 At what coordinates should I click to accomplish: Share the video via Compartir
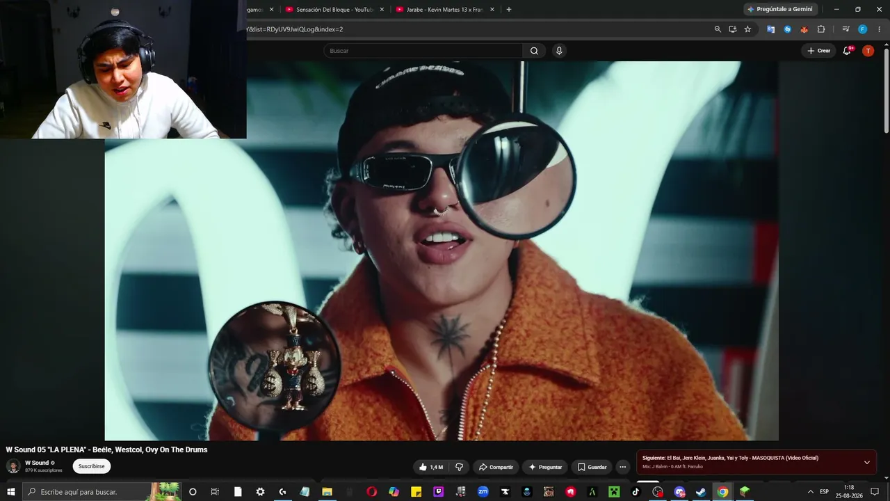[x=496, y=467]
